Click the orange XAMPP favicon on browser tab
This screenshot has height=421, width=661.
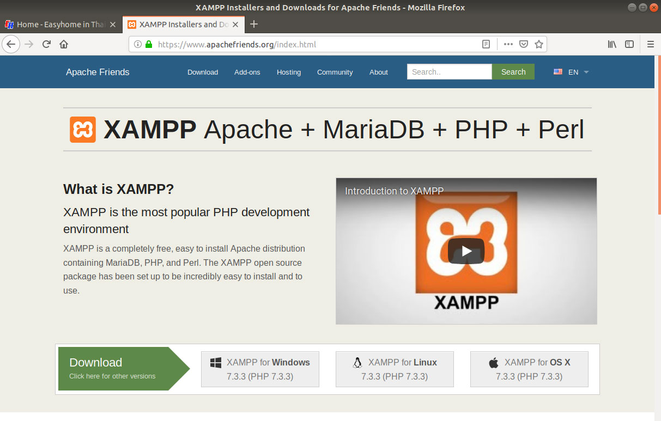tap(132, 25)
